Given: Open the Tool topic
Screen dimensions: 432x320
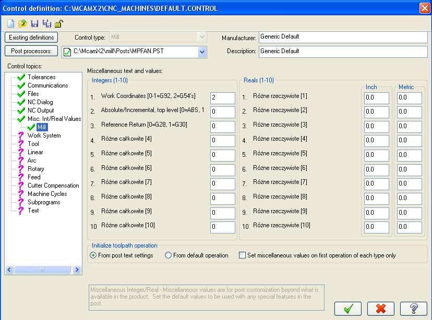Looking at the screenshot, I should click(33, 144).
